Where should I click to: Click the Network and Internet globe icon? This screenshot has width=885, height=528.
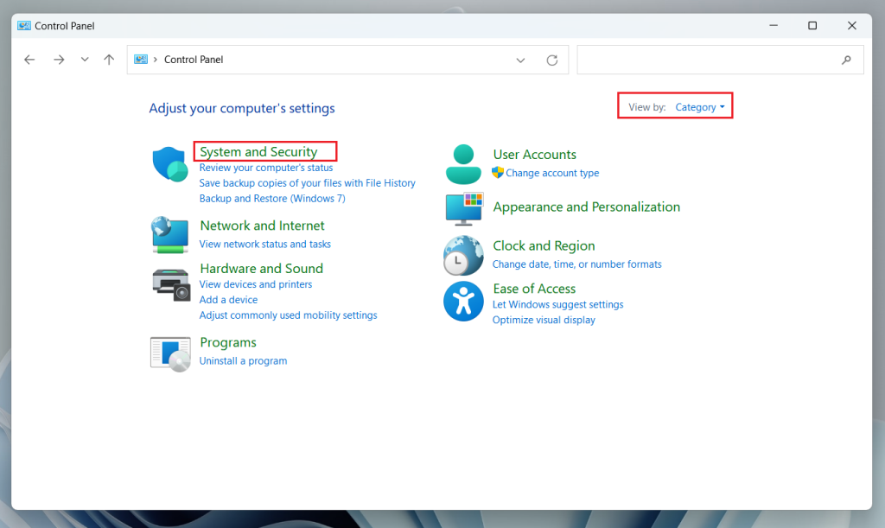[169, 235]
